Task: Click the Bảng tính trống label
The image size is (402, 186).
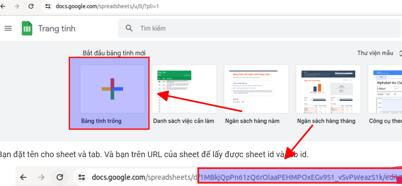Action: [x=101, y=121]
